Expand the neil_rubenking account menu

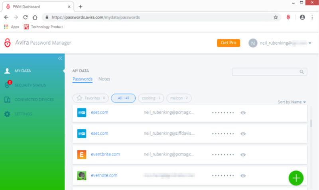[310, 43]
